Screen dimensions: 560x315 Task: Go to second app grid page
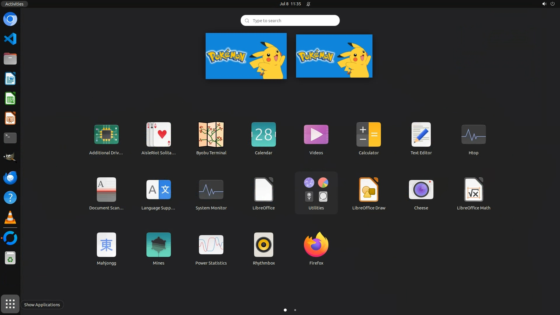pyautogui.click(x=295, y=310)
